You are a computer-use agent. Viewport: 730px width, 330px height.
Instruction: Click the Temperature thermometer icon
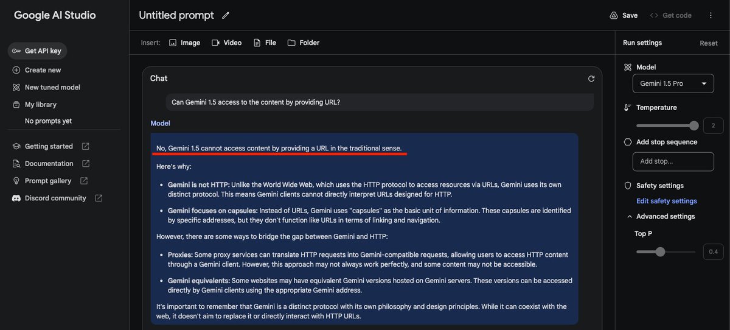(628, 107)
